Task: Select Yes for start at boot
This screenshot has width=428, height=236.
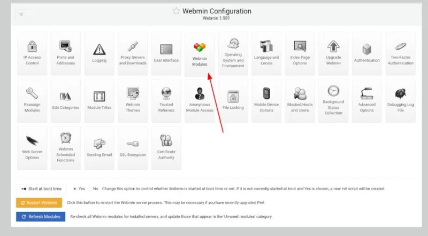Action: (75, 188)
